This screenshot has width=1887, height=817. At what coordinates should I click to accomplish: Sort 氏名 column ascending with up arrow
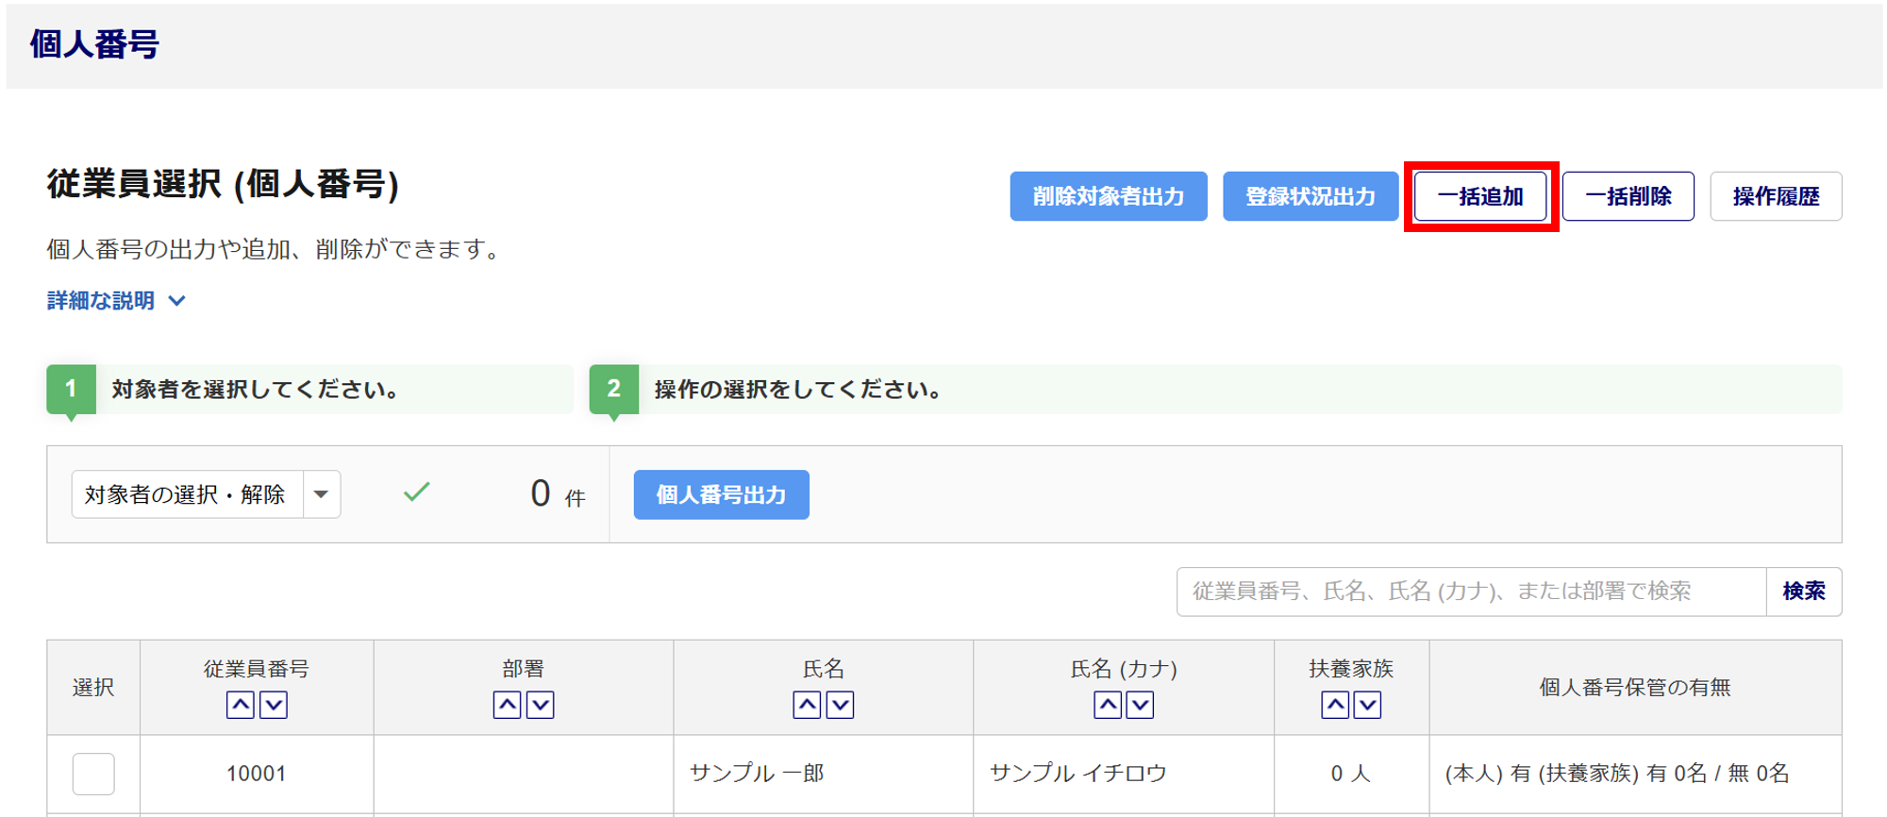click(807, 705)
